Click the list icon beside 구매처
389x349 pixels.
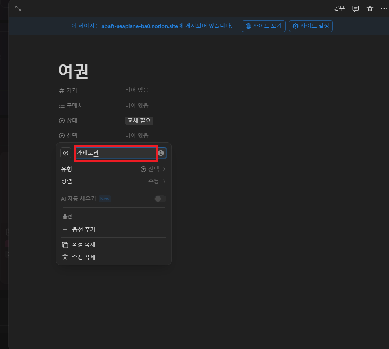pyautogui.click(x=61, y=106)
